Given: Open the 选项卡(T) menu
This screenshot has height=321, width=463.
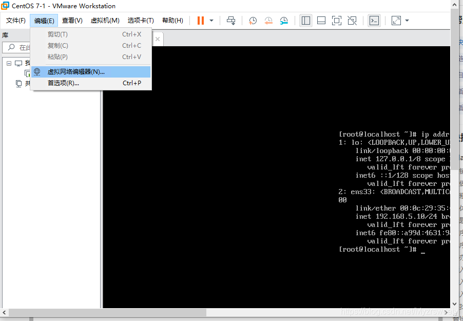Looking at the screenshot, I should coord(141,21).
